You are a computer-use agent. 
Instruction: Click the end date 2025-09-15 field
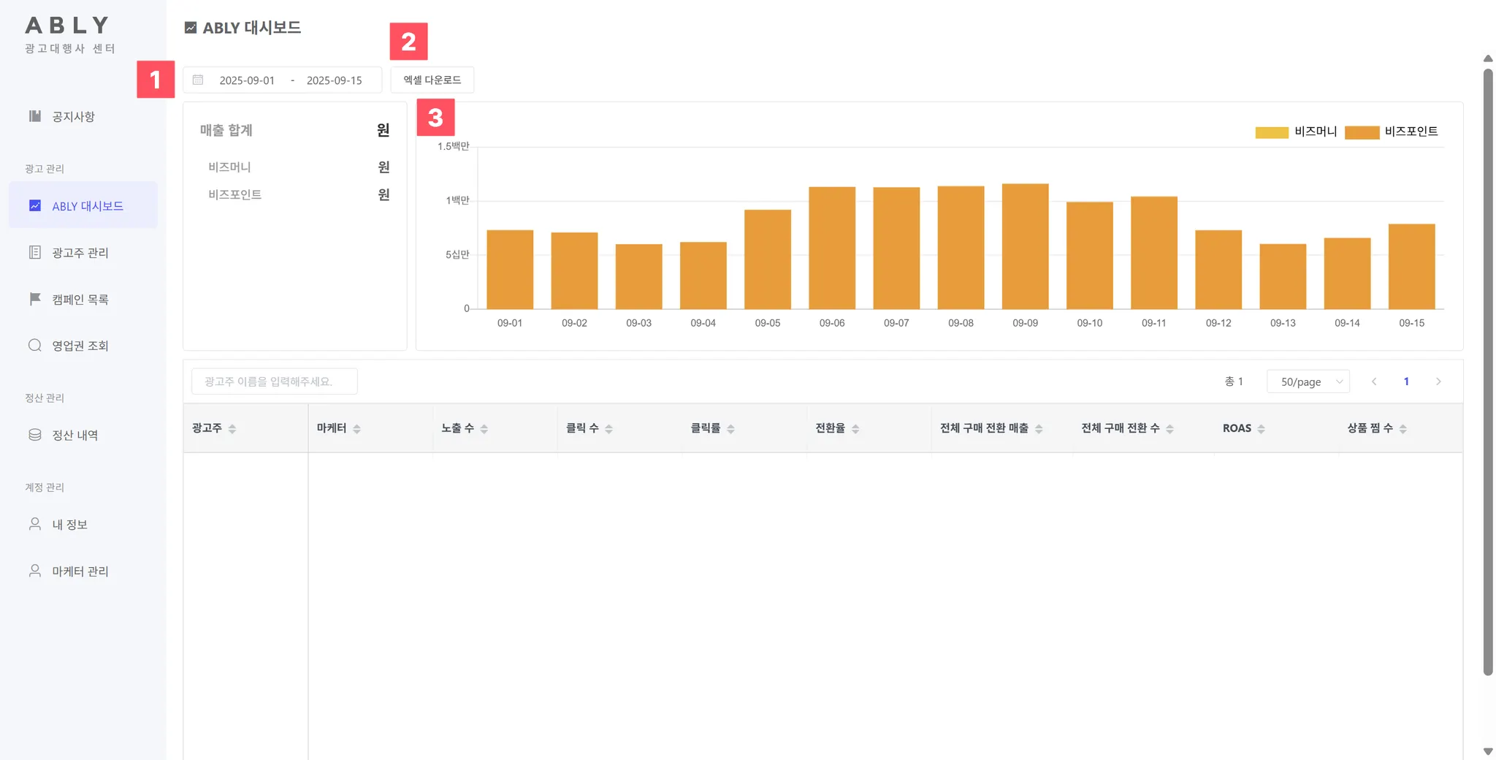tap(335, 80)
